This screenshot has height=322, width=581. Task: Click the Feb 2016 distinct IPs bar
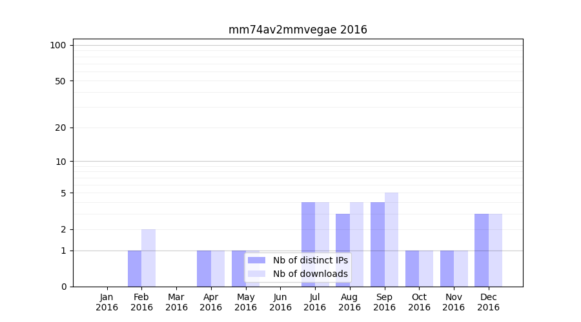(x=134, y=269)
